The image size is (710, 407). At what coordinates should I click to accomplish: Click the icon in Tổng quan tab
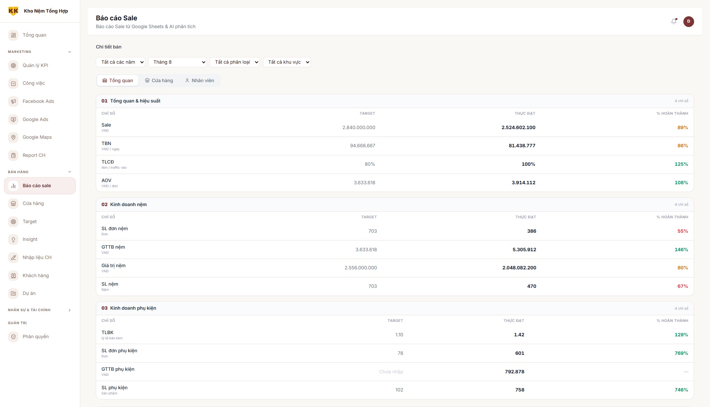click(x=105, y=80)
